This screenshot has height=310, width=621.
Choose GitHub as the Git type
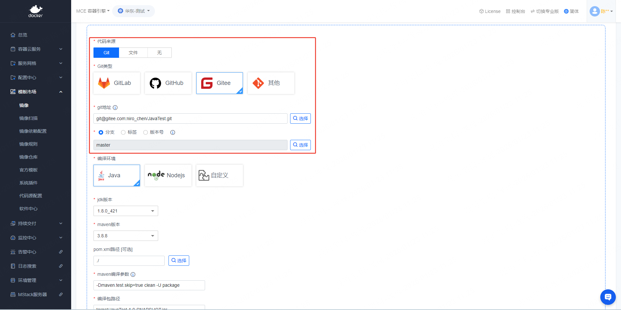(168, 83)
